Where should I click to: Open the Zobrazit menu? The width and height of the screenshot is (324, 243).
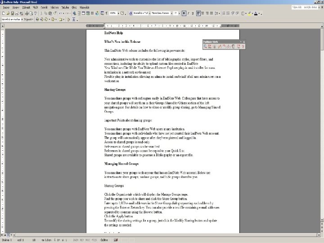(26, 8)
